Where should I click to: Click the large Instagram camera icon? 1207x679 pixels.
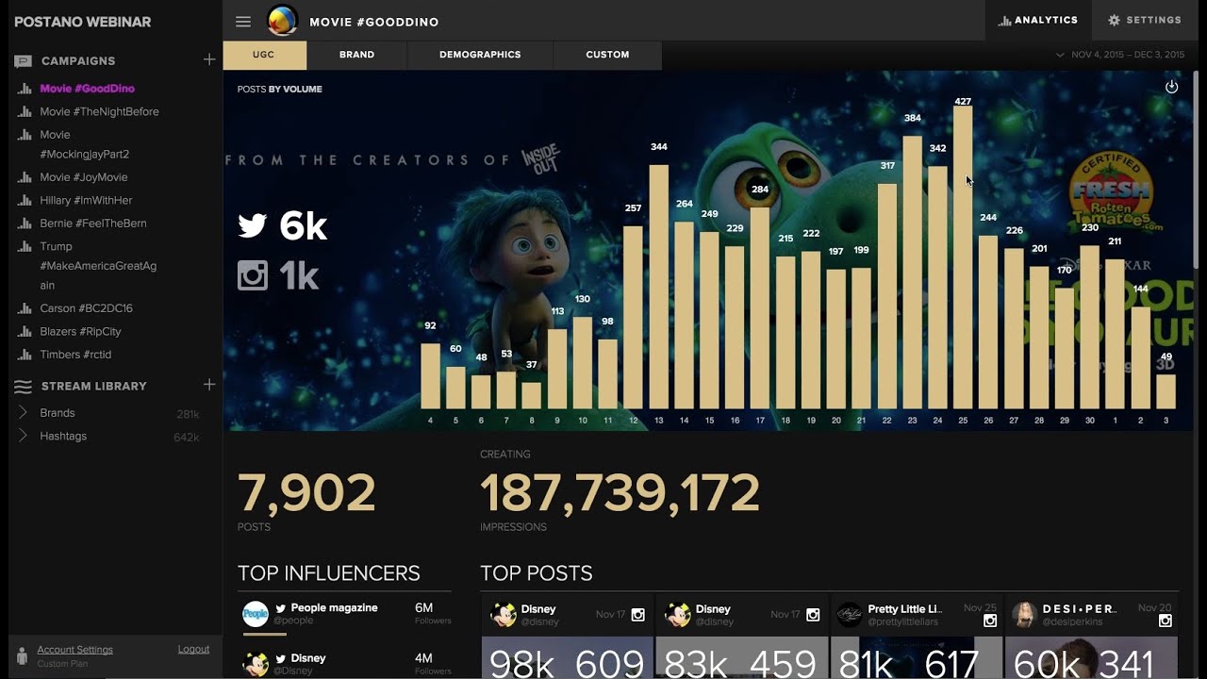(x=253, y=275)
